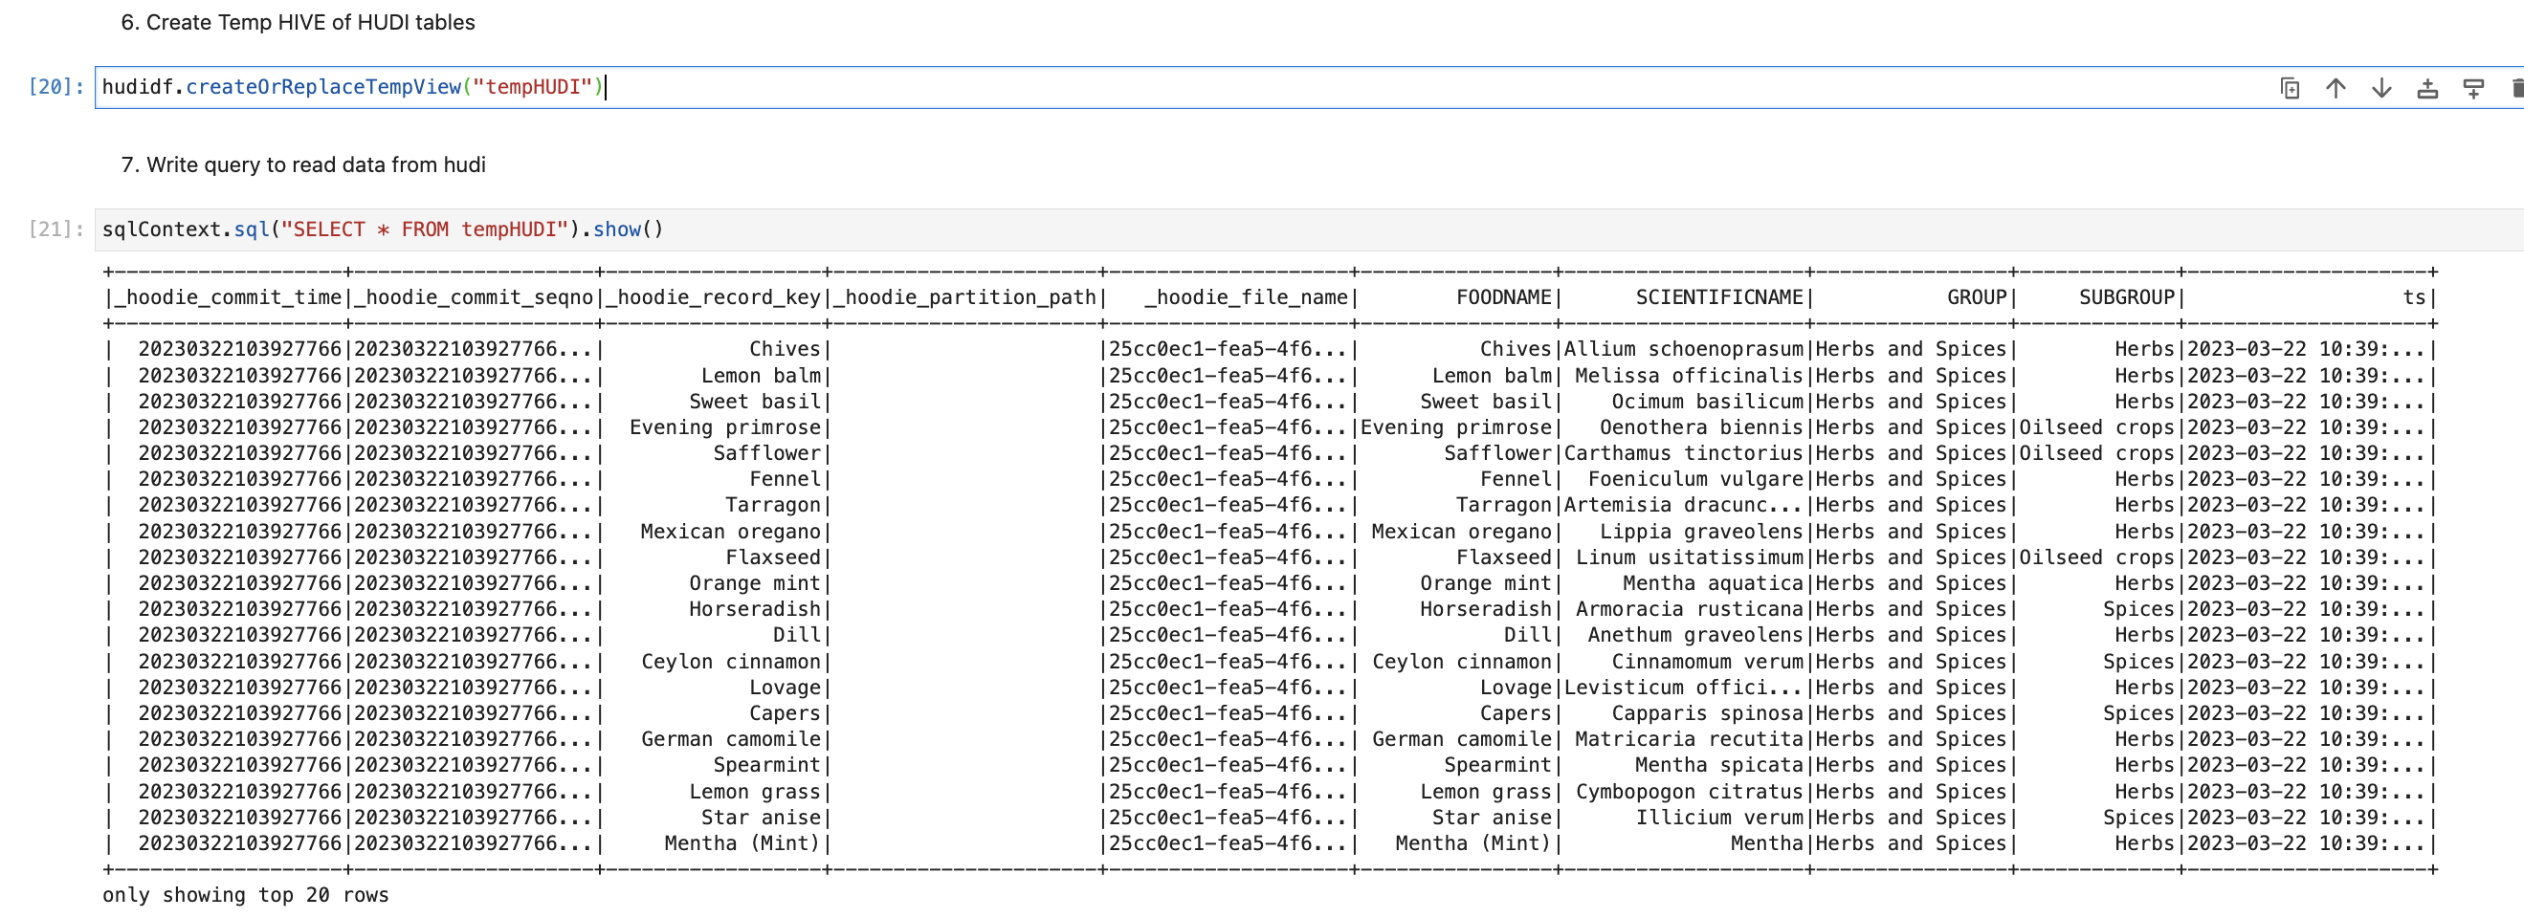
Task: Insert a new cell above
Action: pyautogui.click(x=2427, y=88)
